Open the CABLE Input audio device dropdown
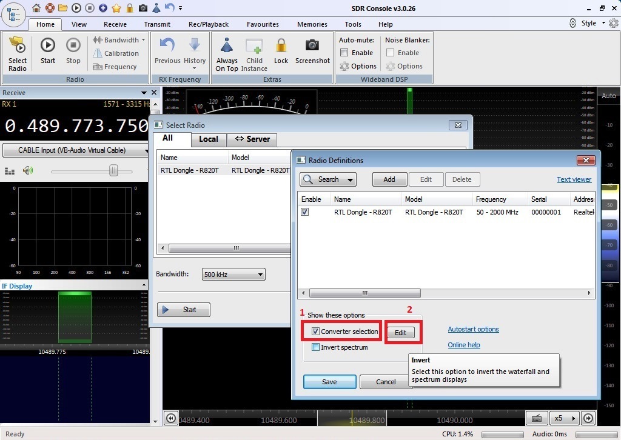 click(x=75, y=150)
